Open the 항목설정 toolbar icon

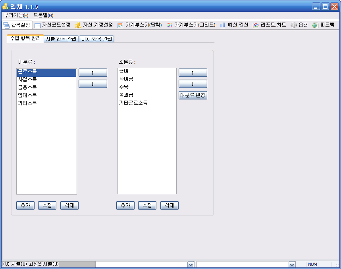point(6,25)
